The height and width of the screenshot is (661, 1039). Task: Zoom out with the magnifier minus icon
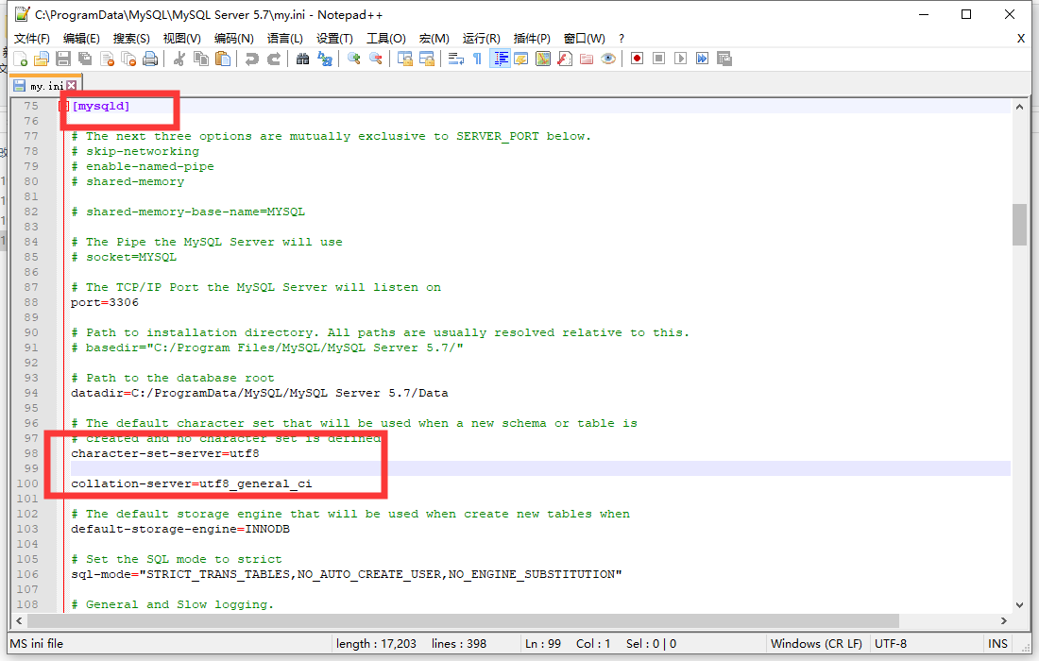(x=376, y=59)
